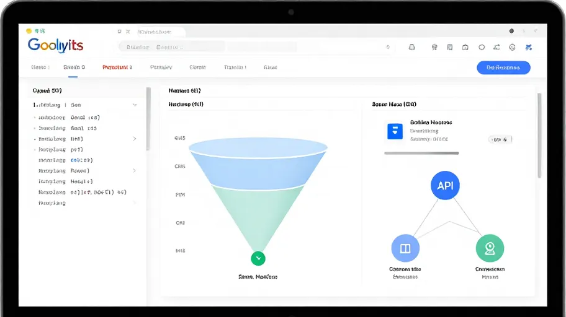Expand the 'Emsyliong' row's right chevron
This screenshot has width=566, height=317.
pyautogui.click(x=134, y=139)
